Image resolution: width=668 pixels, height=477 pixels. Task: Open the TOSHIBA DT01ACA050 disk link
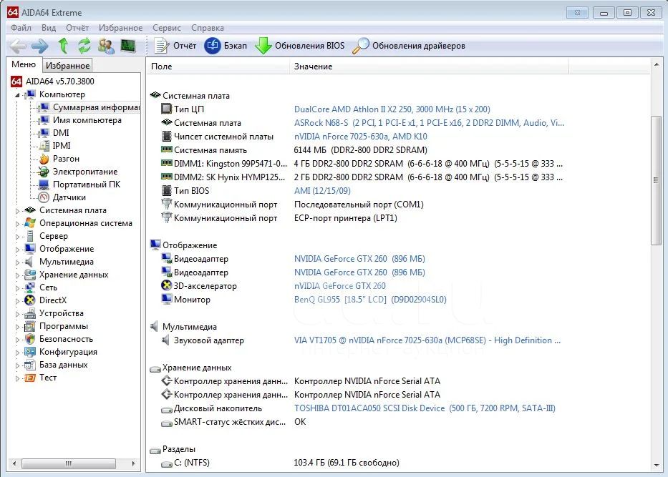tap(425, 408)
